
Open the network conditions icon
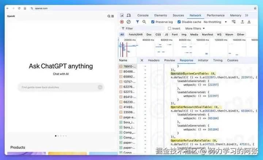(x=233, y=22)
